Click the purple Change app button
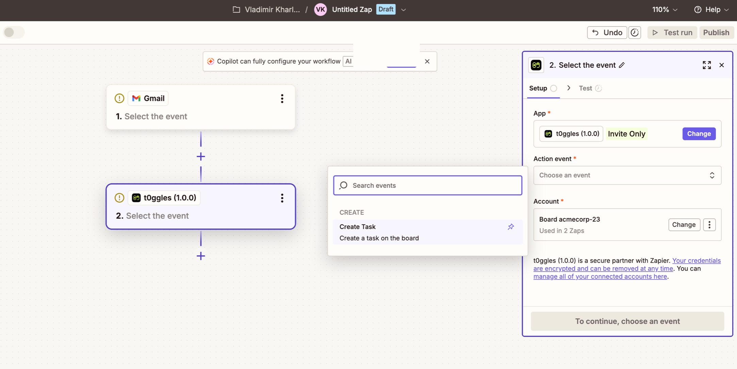The height and width of the screenshot is (369, 737). pyautogui.click(x=699, y=134)
